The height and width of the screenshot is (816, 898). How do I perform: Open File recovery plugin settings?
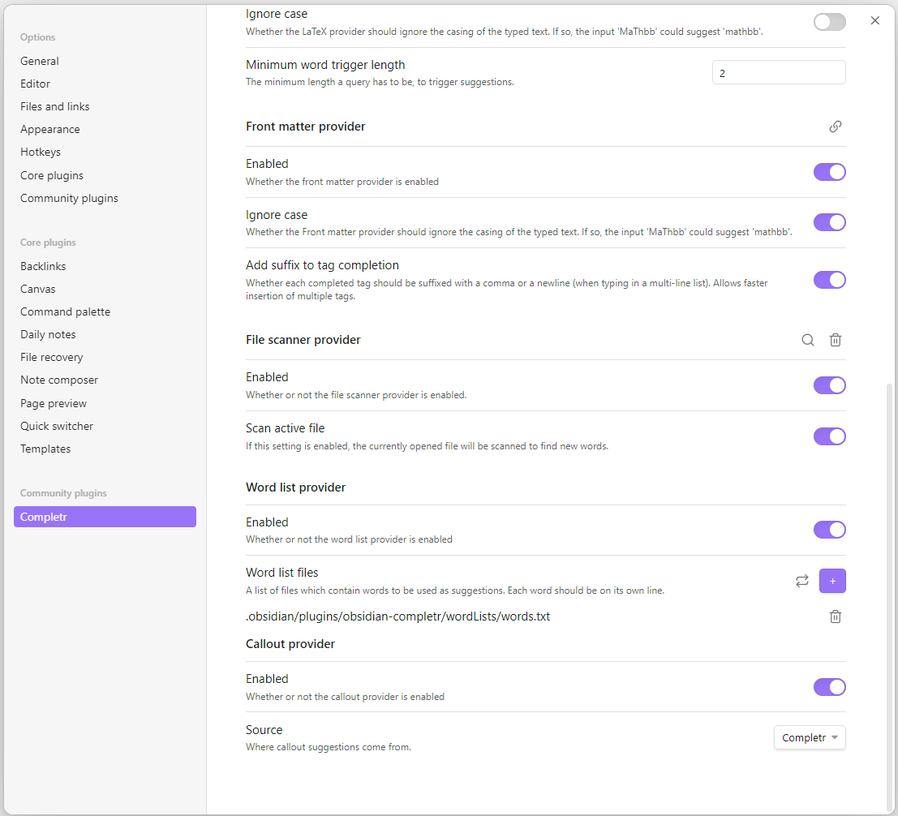pos(105,358)
